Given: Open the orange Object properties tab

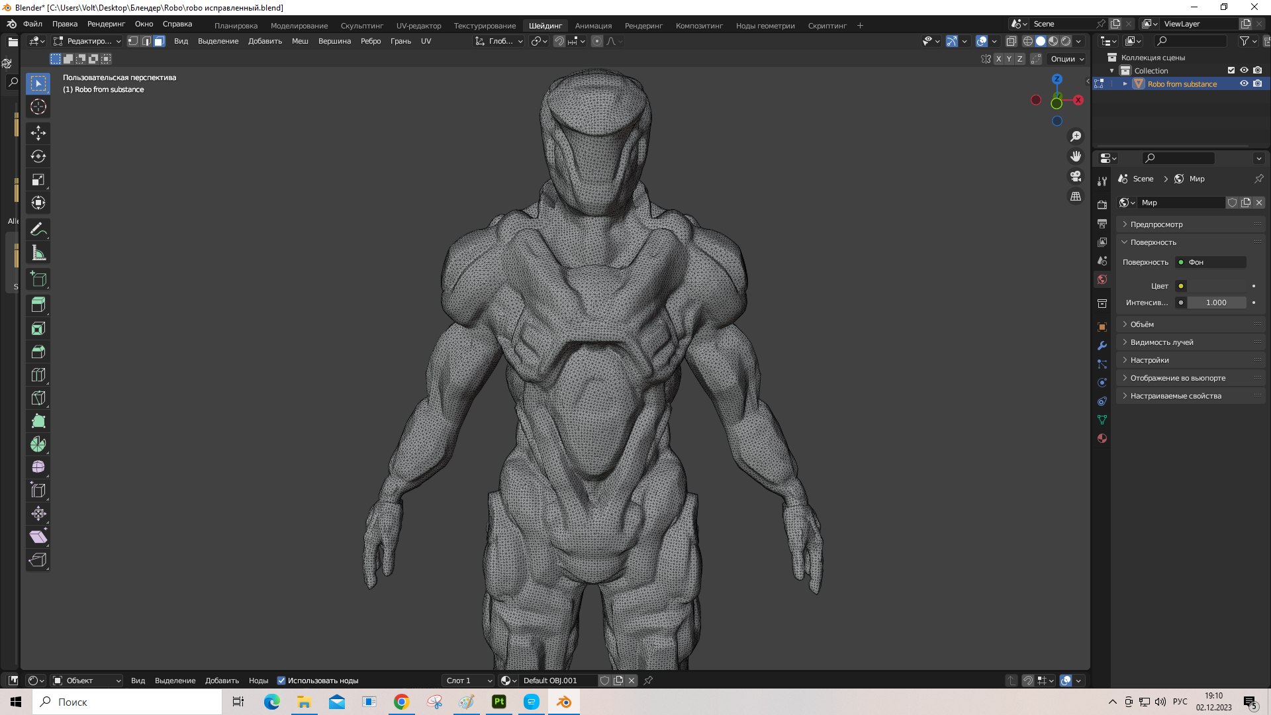Looking at the screenshot, I should (1102, 327).
